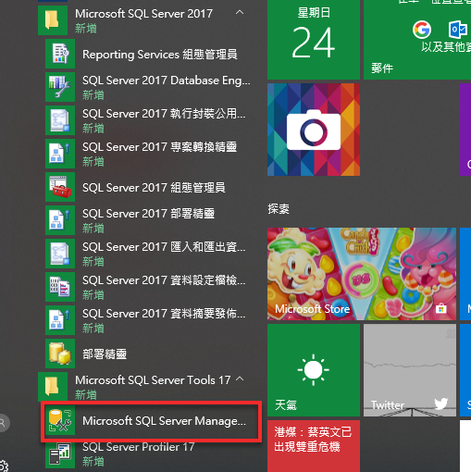Viewport: 471px width, 472px height.
Task: Open Reporting Services 組態管理員 entry text
Action: click(160, 55)
